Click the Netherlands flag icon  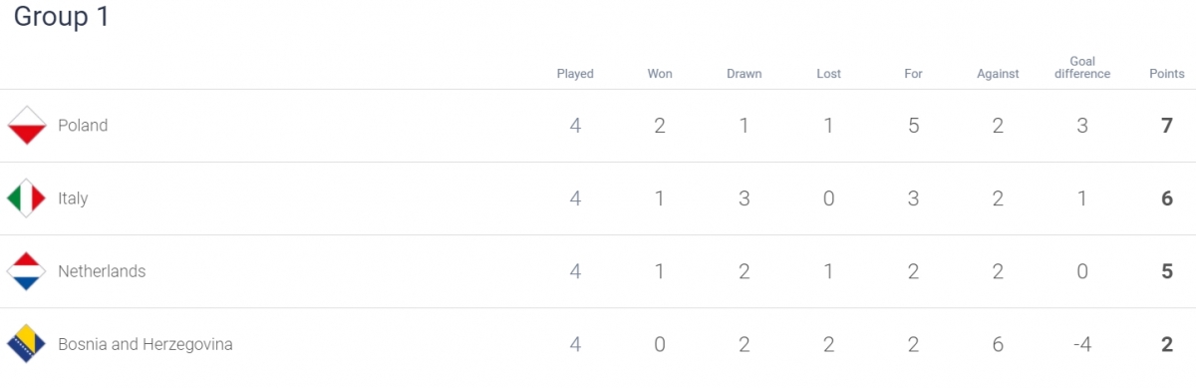click(x=27, y=271)
